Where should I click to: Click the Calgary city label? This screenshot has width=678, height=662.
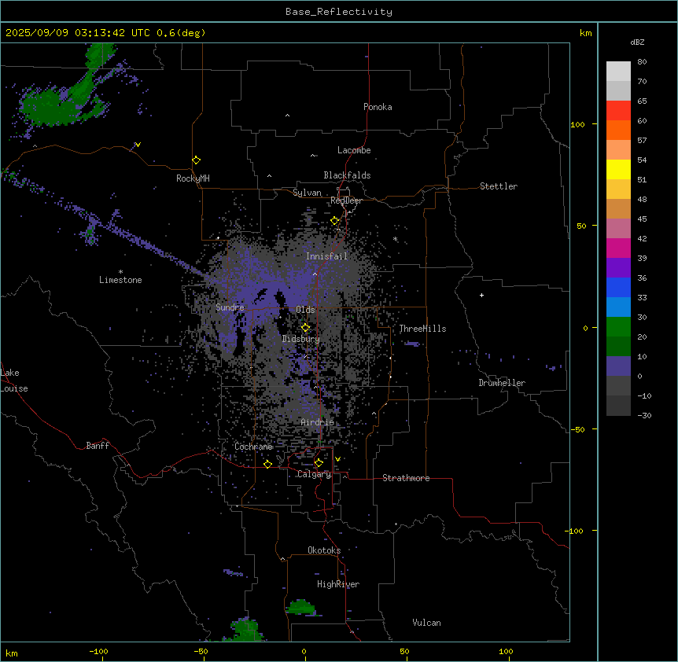(x=314, y=474)
